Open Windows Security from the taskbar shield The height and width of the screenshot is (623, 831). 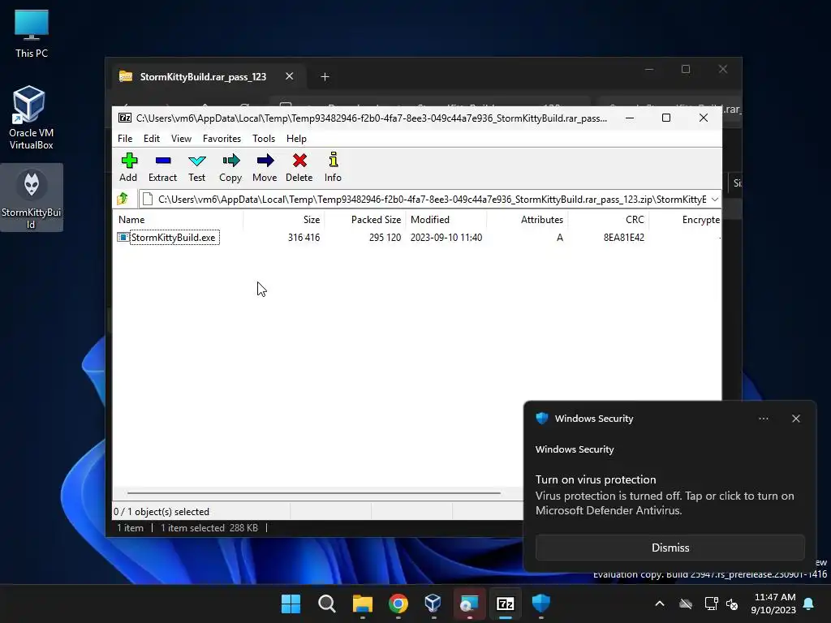541,604
